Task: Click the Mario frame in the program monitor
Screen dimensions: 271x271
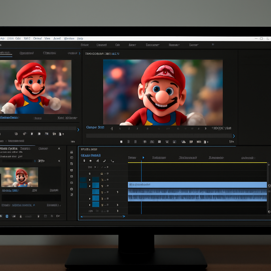Action: 163,92
